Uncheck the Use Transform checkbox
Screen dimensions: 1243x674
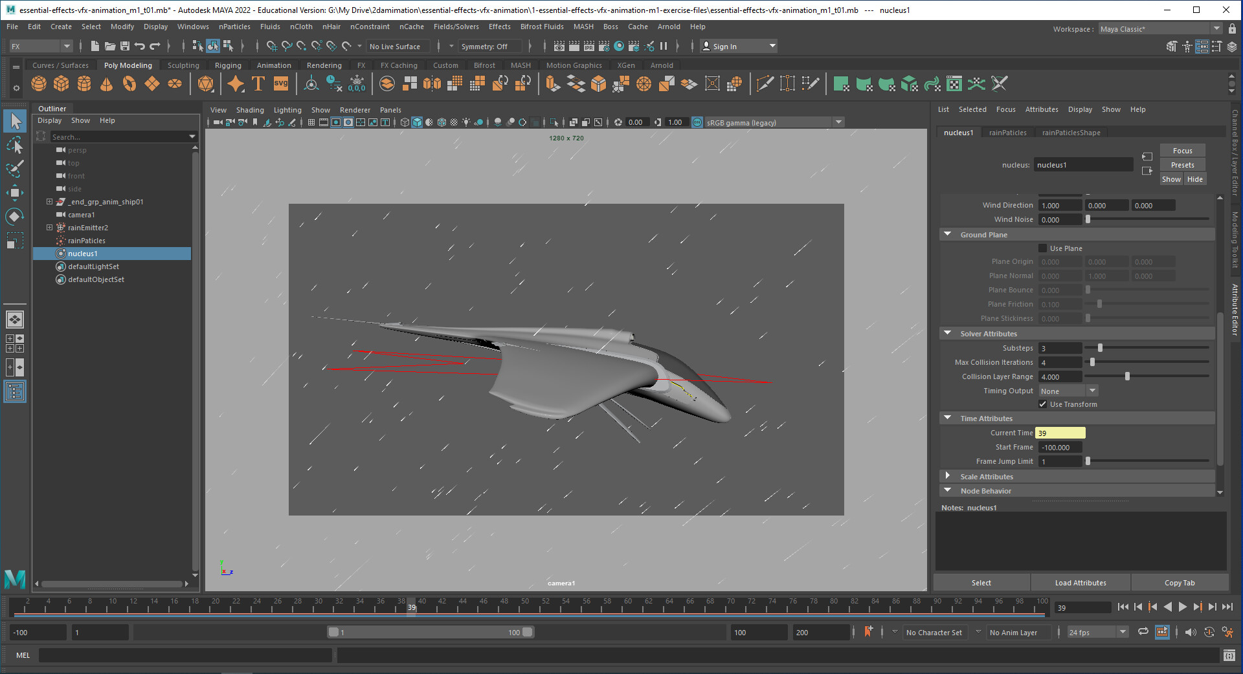pos(1042,404)
